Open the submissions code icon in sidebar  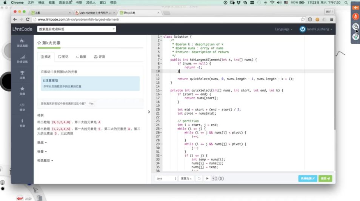click(x=22, y=107)
